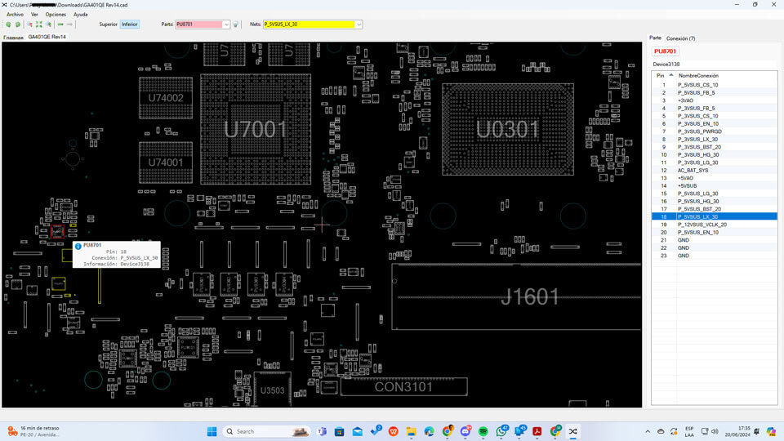Select the Conexión (7) panel tab
784x441 pixels.
(680, 38)
